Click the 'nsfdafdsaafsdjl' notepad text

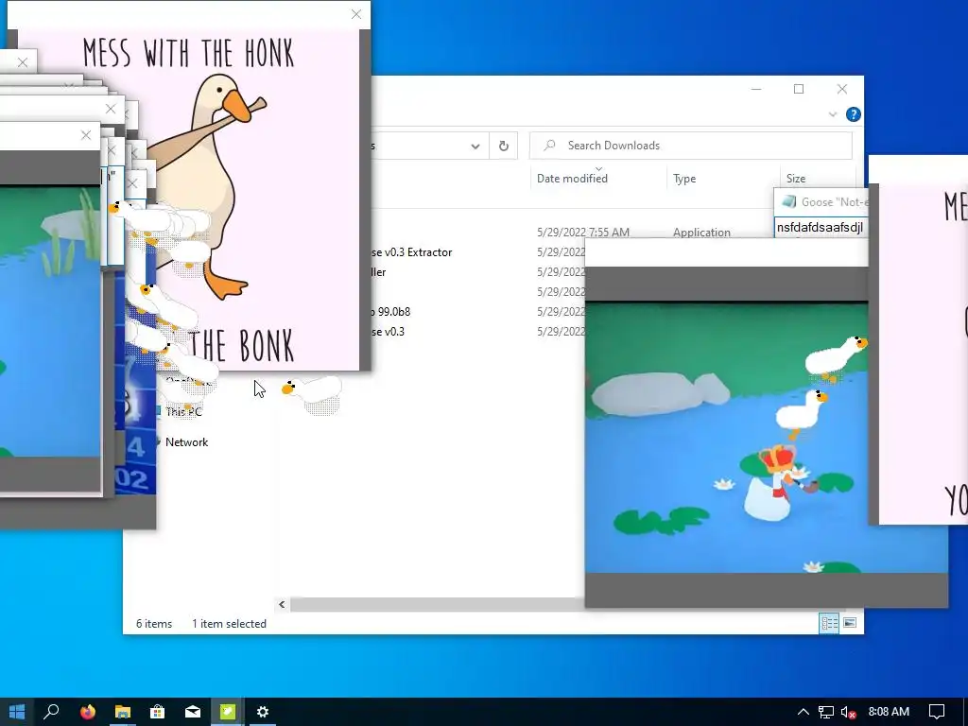click(820, 227)
